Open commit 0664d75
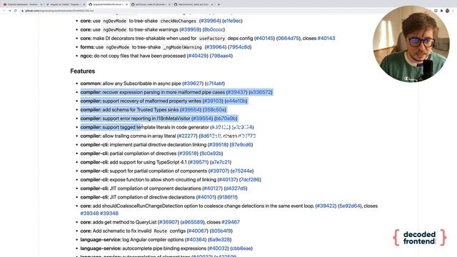The height and width of the screenshot is (257, 457). 288,38
